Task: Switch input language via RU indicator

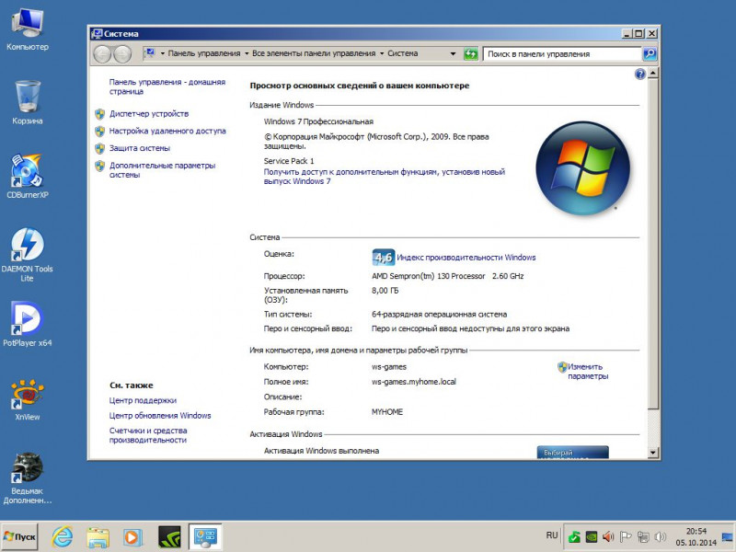Action: 552,535
